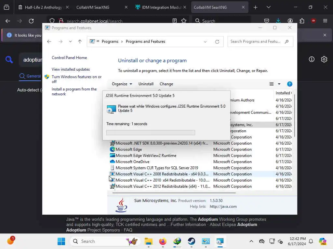Select Microsoft Visual C++ 2012 Redistributable row
333x249 pixels.
(x=201, y=186)
